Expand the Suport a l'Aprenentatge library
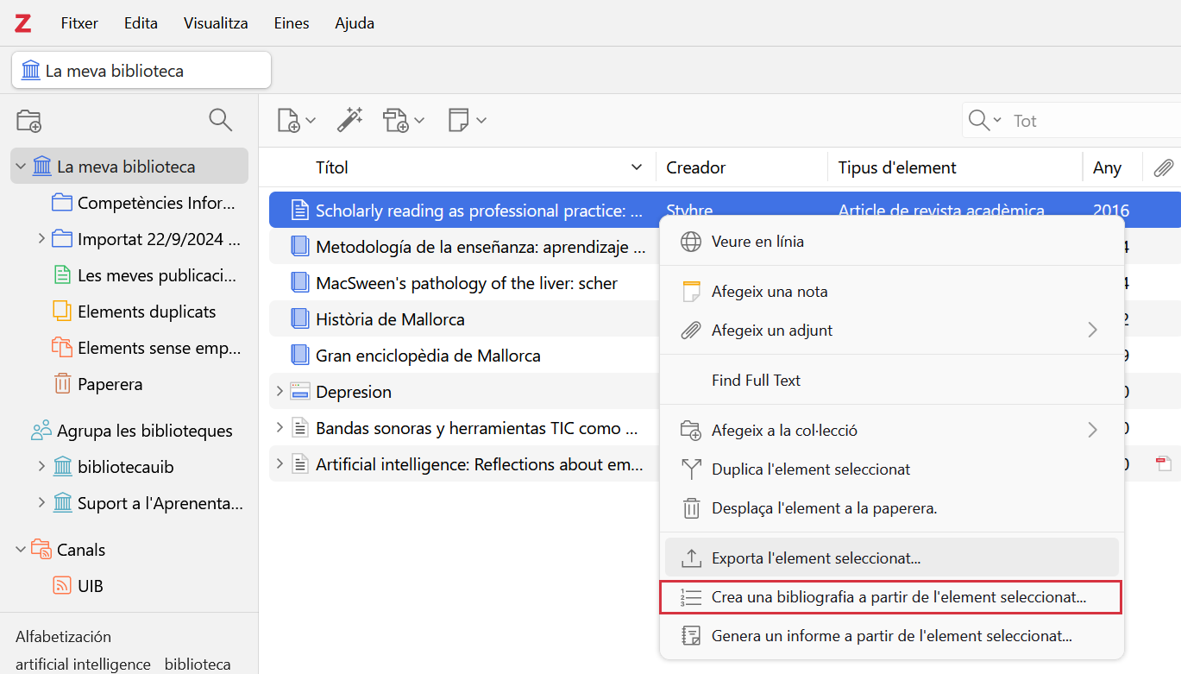This screenshot has height=674, width=1181. [x=41, y=503]
